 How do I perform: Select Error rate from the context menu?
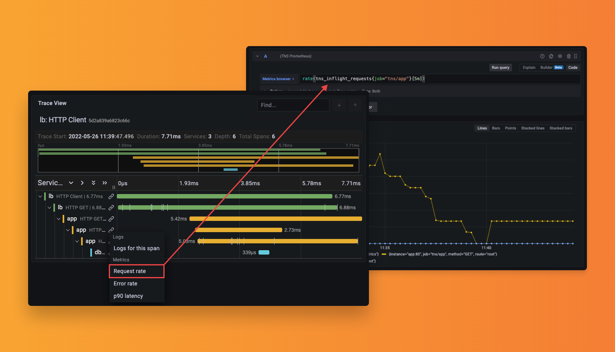point(125,283)
